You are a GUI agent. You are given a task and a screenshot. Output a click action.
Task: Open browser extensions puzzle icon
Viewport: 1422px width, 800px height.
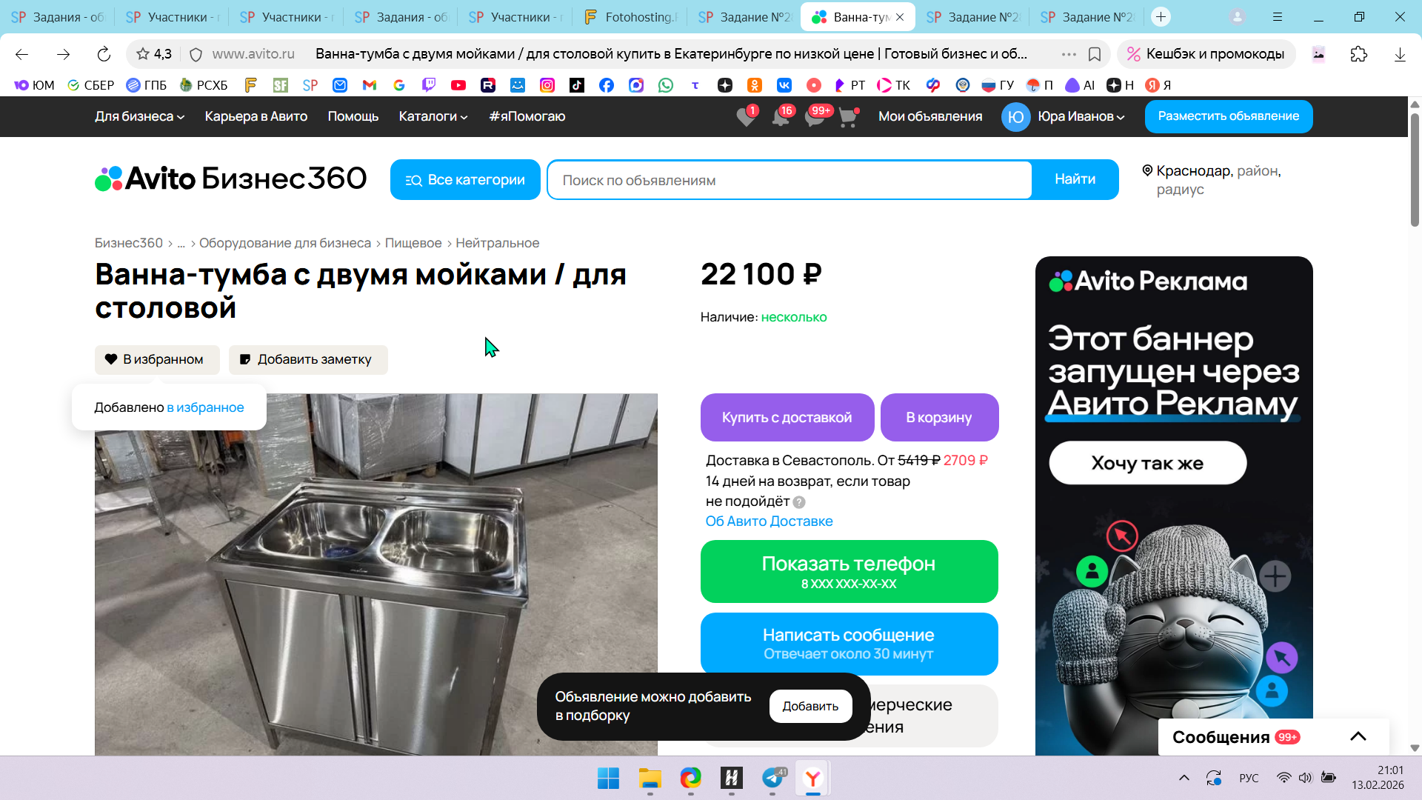coord(1358,54)
